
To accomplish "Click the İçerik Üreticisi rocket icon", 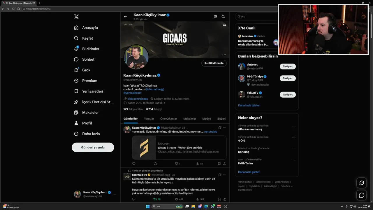I will (76, 102).
